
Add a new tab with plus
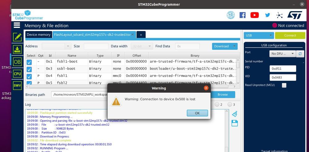coord(141,35)
